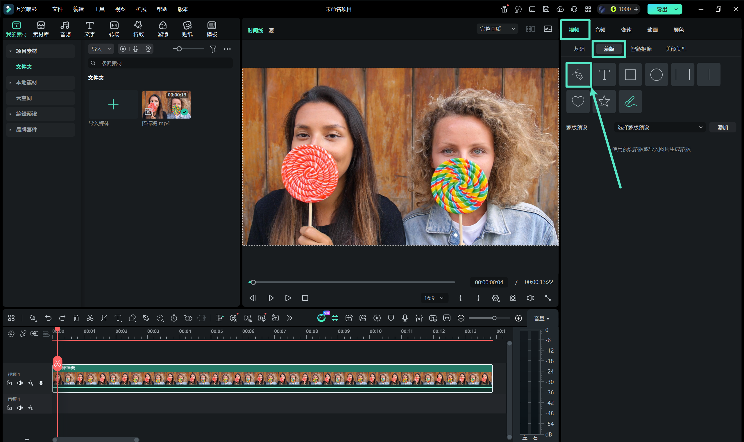This screenshot has height=442, width=744.
Task: Mute the 音频 1 track
Action: tap(20, 408)
